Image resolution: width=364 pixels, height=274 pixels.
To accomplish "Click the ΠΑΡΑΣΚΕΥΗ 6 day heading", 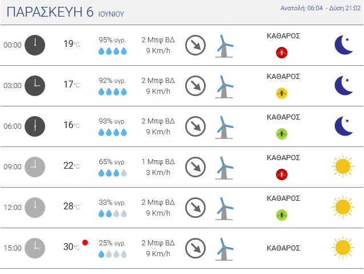I will pyautogui.click(x=50, y=12).
